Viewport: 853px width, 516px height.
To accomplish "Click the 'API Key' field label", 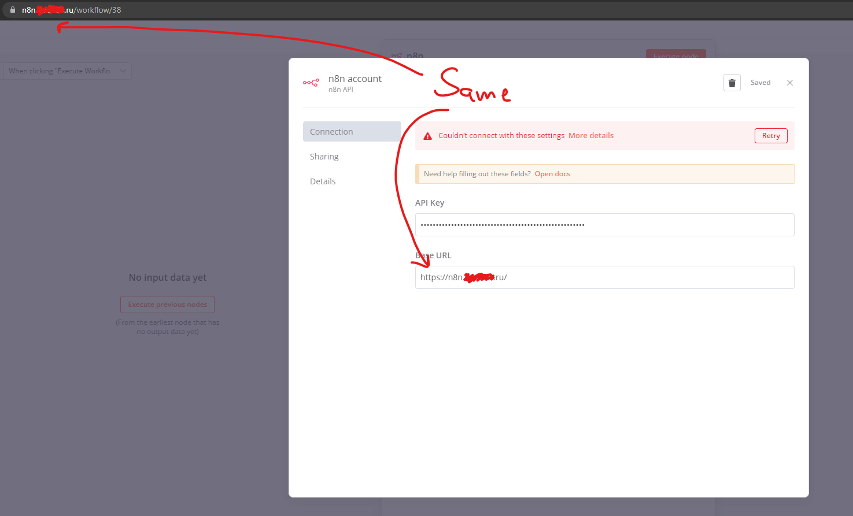I will (x=430, y=203).
